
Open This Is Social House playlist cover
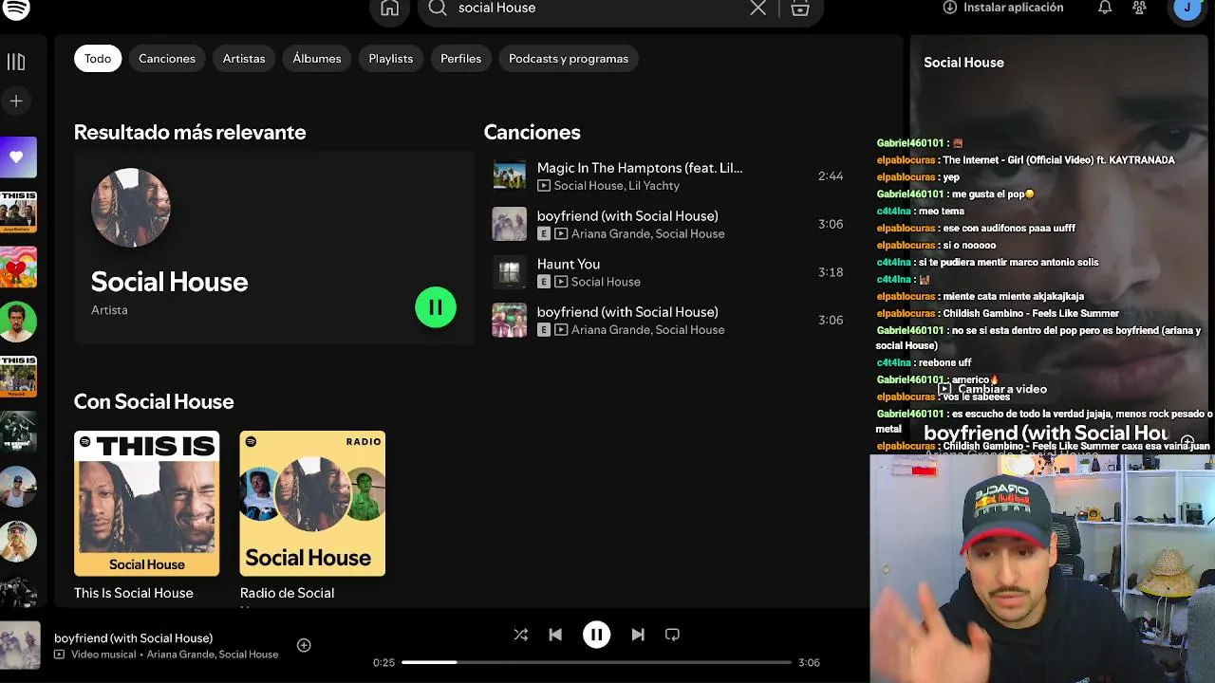coord(147,504)
